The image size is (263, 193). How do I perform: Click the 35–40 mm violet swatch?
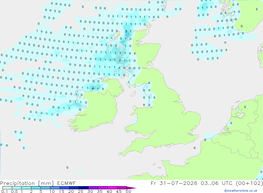[x=103, y=188]
